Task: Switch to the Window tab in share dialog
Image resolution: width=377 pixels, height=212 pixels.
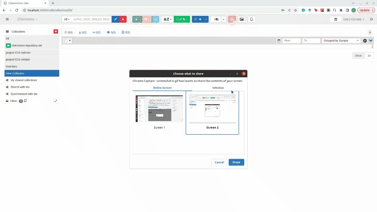Action: pyautogui.click(x=218, y=88)
